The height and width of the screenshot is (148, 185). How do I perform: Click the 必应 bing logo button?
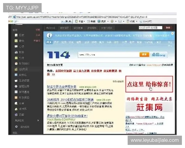(x=158, y=55)
